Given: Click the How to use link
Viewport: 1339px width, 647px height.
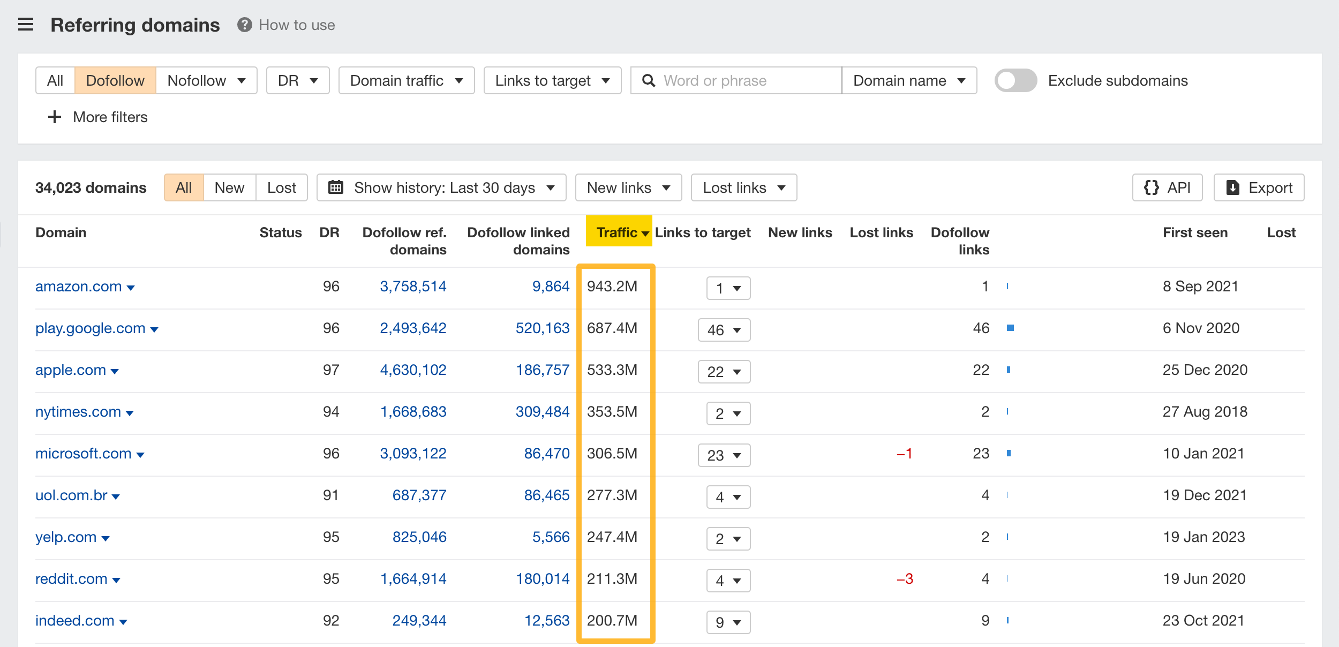Looking at the screenshot, I should [x=297, y=25].
